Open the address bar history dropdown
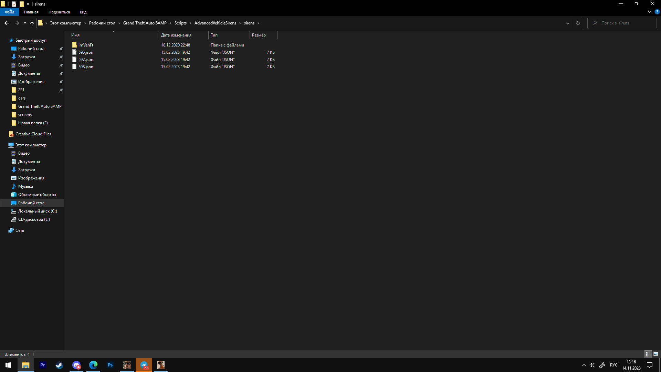This screenshot has height=372, width=661. click(568, 23)
